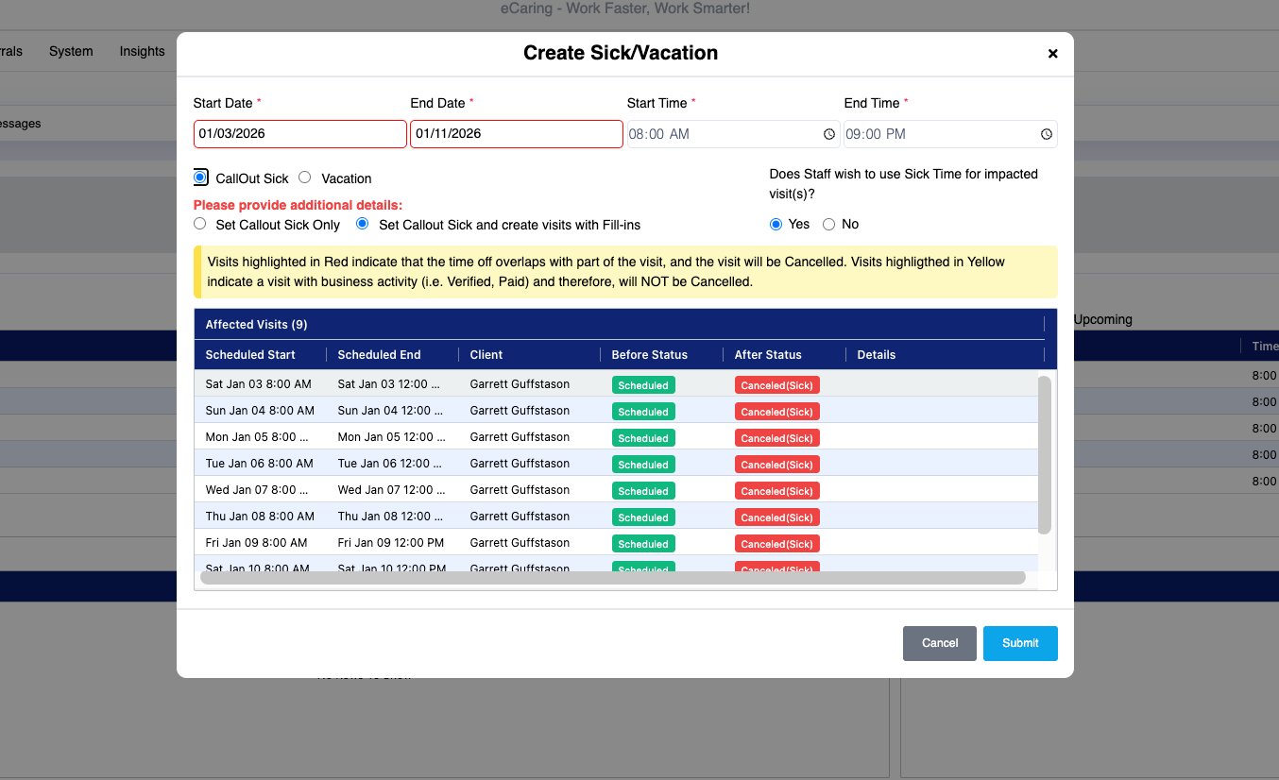
Task: Sort by Scheduled Start column header
Action: pos(250,355)
